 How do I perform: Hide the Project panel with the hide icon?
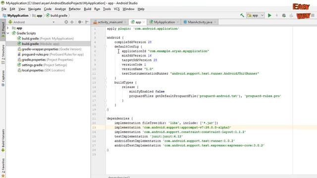click(87, 22)
